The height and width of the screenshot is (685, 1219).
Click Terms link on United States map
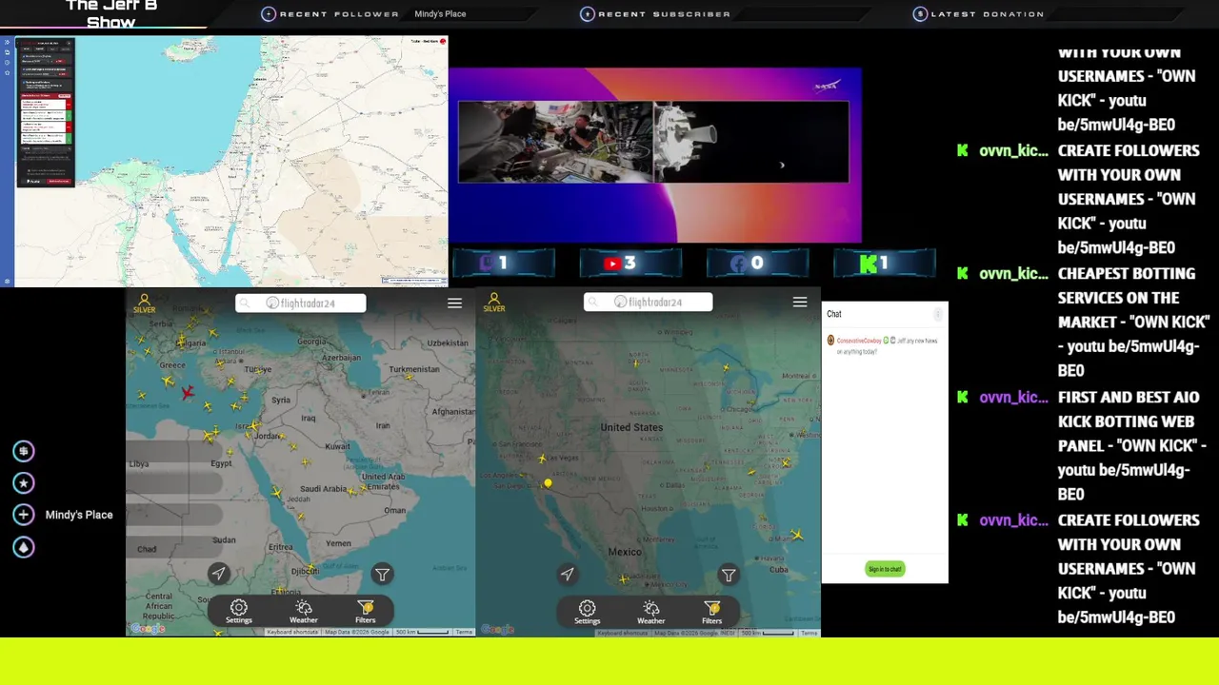[x=809, y=633]
